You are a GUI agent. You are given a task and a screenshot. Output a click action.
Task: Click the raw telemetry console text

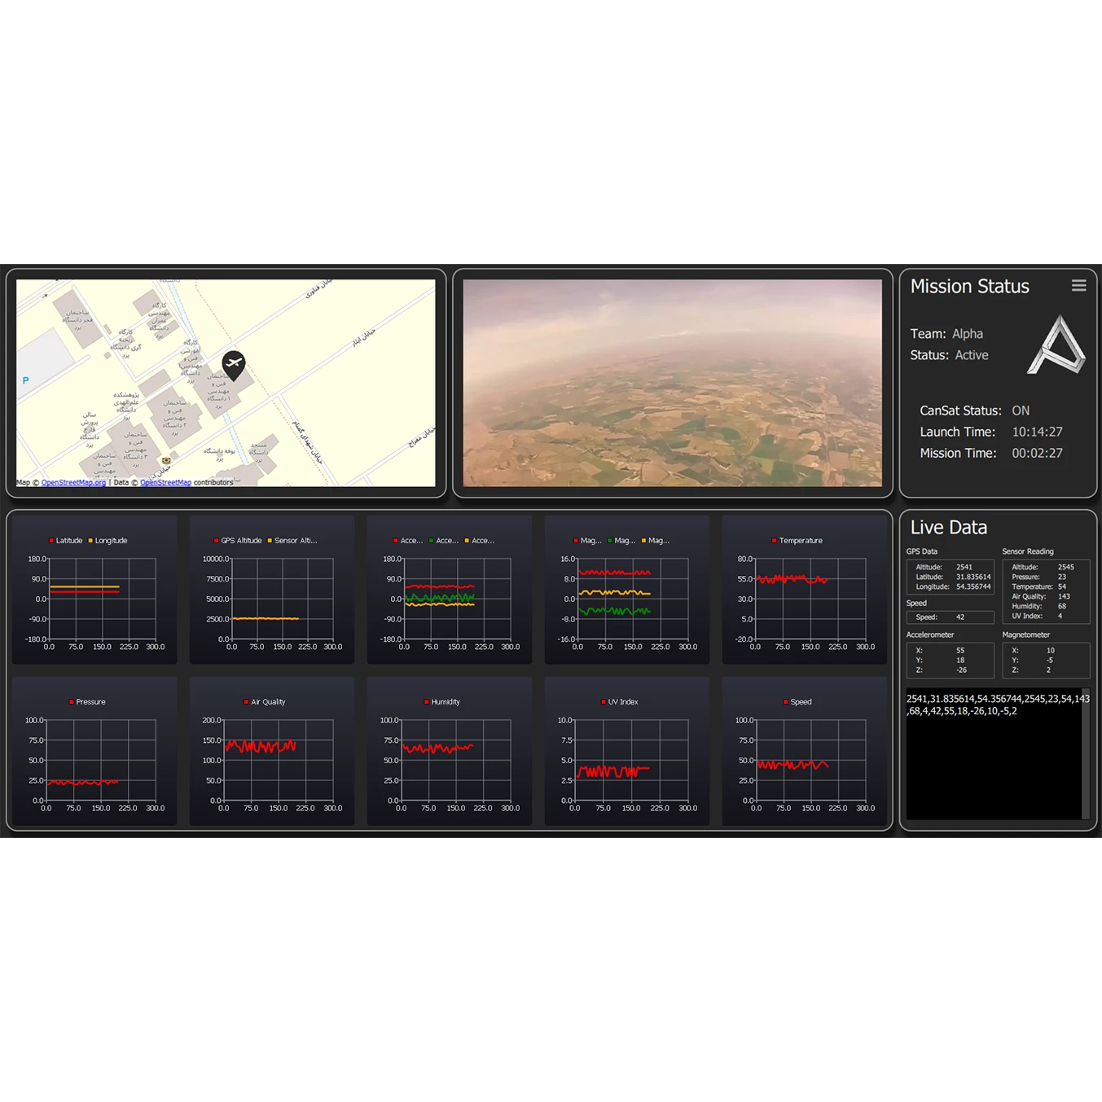(998, 705)
